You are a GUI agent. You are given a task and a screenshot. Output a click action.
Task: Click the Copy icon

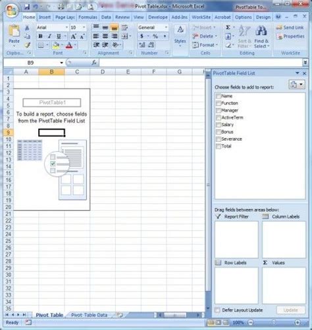coord(27,36)
